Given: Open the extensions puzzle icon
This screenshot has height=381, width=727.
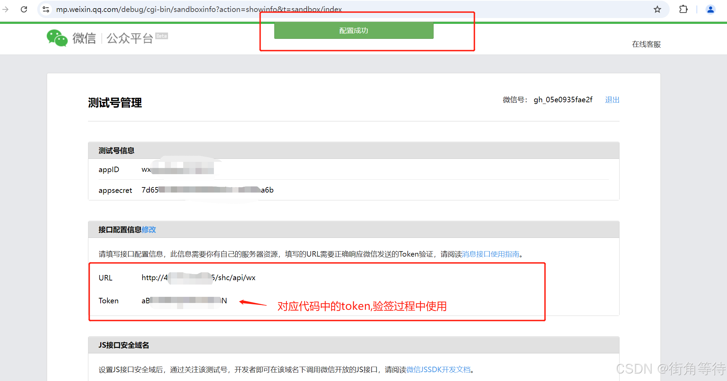Looking at the screenshot, I should point(683,9).
